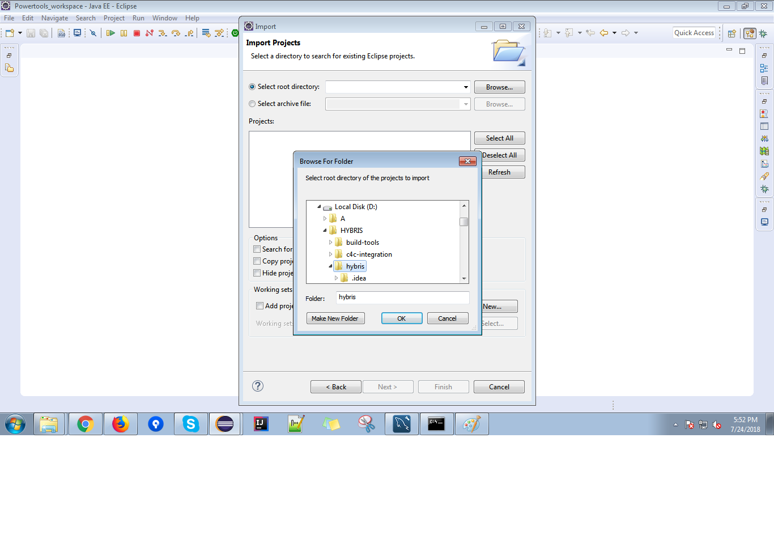Open the root directory dropdown arrow
This screenshot has width=774, height=544.
[x=465, y=87]
